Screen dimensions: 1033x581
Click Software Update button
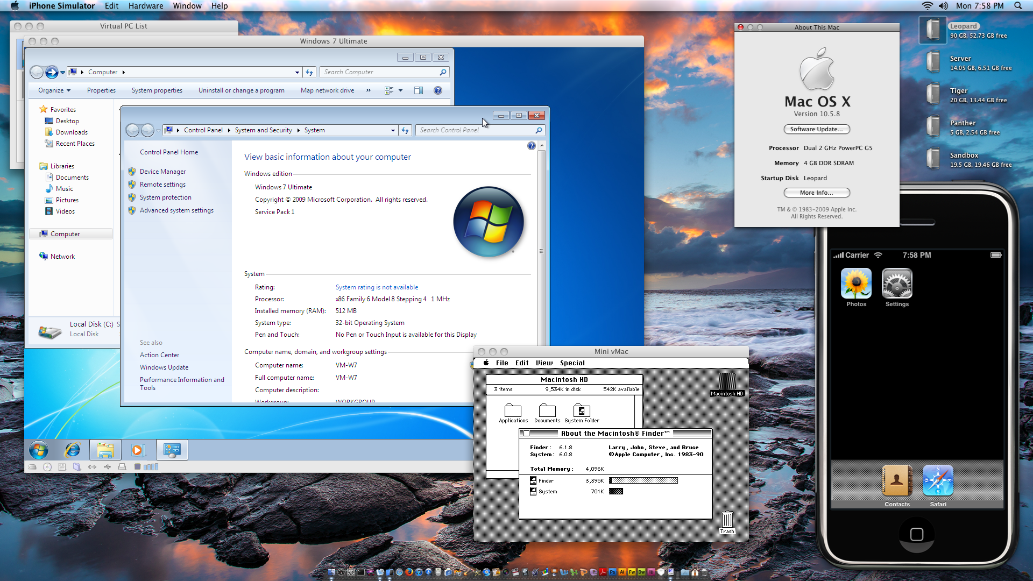click(816, 129)
